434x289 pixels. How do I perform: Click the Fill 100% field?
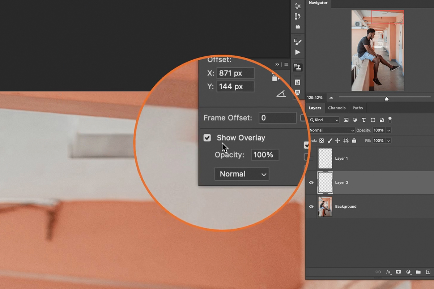click(x=379, y=141)
